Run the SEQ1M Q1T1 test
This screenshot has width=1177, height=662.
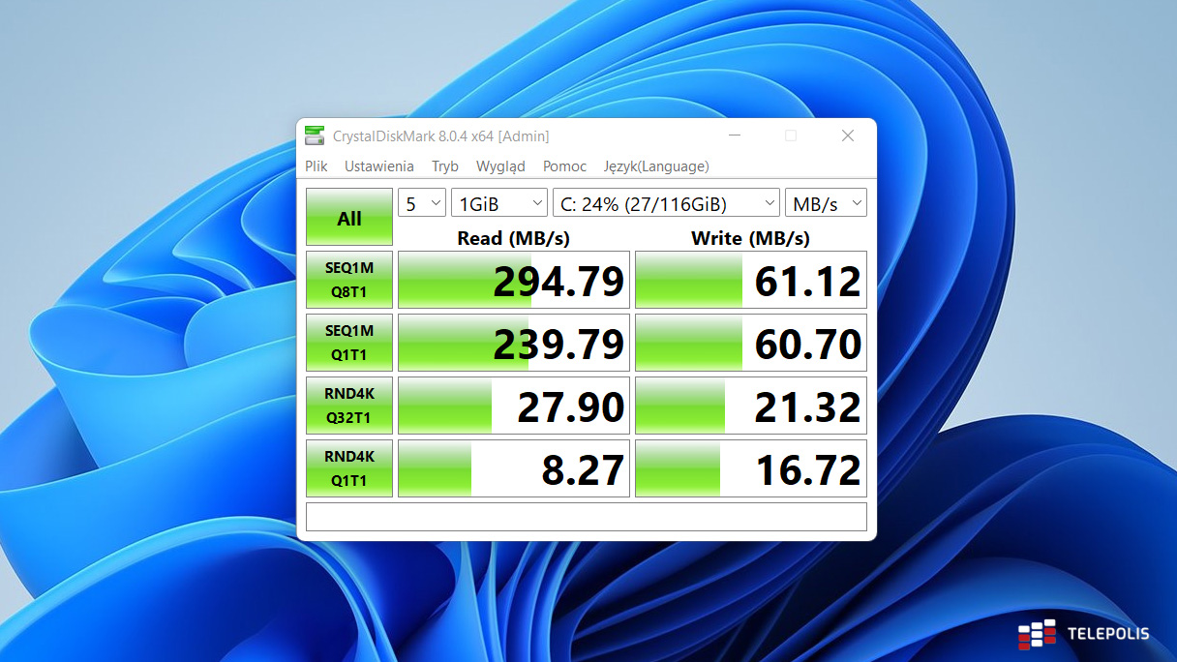click(x=349, y=344)
